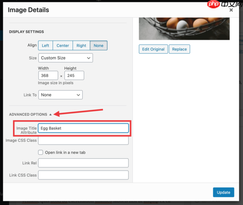Viewport: 243px width, 205px height.
Task: Focus the Width field showing 368
Action: pyautogui.click(x=48, y=76)
